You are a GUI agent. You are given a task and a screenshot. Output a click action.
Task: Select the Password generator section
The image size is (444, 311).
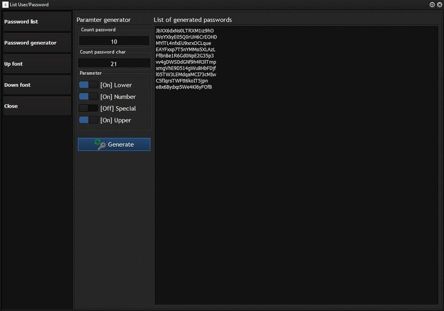(36, 43)
